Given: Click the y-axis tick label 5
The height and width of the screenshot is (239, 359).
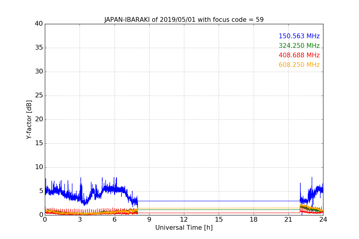Looking at the screenshot, I should 41,191.
